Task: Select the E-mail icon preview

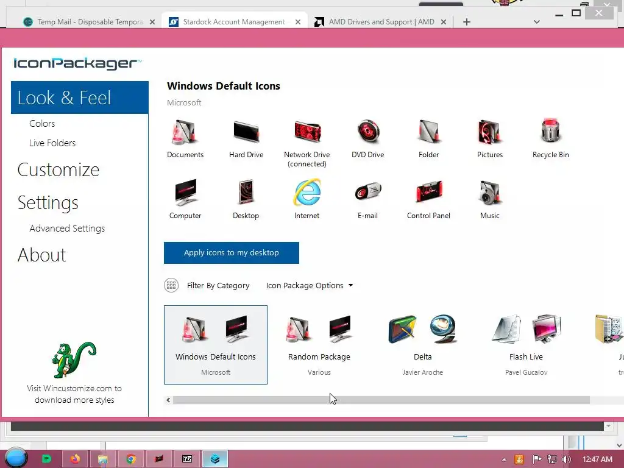Action: [367, 193]
